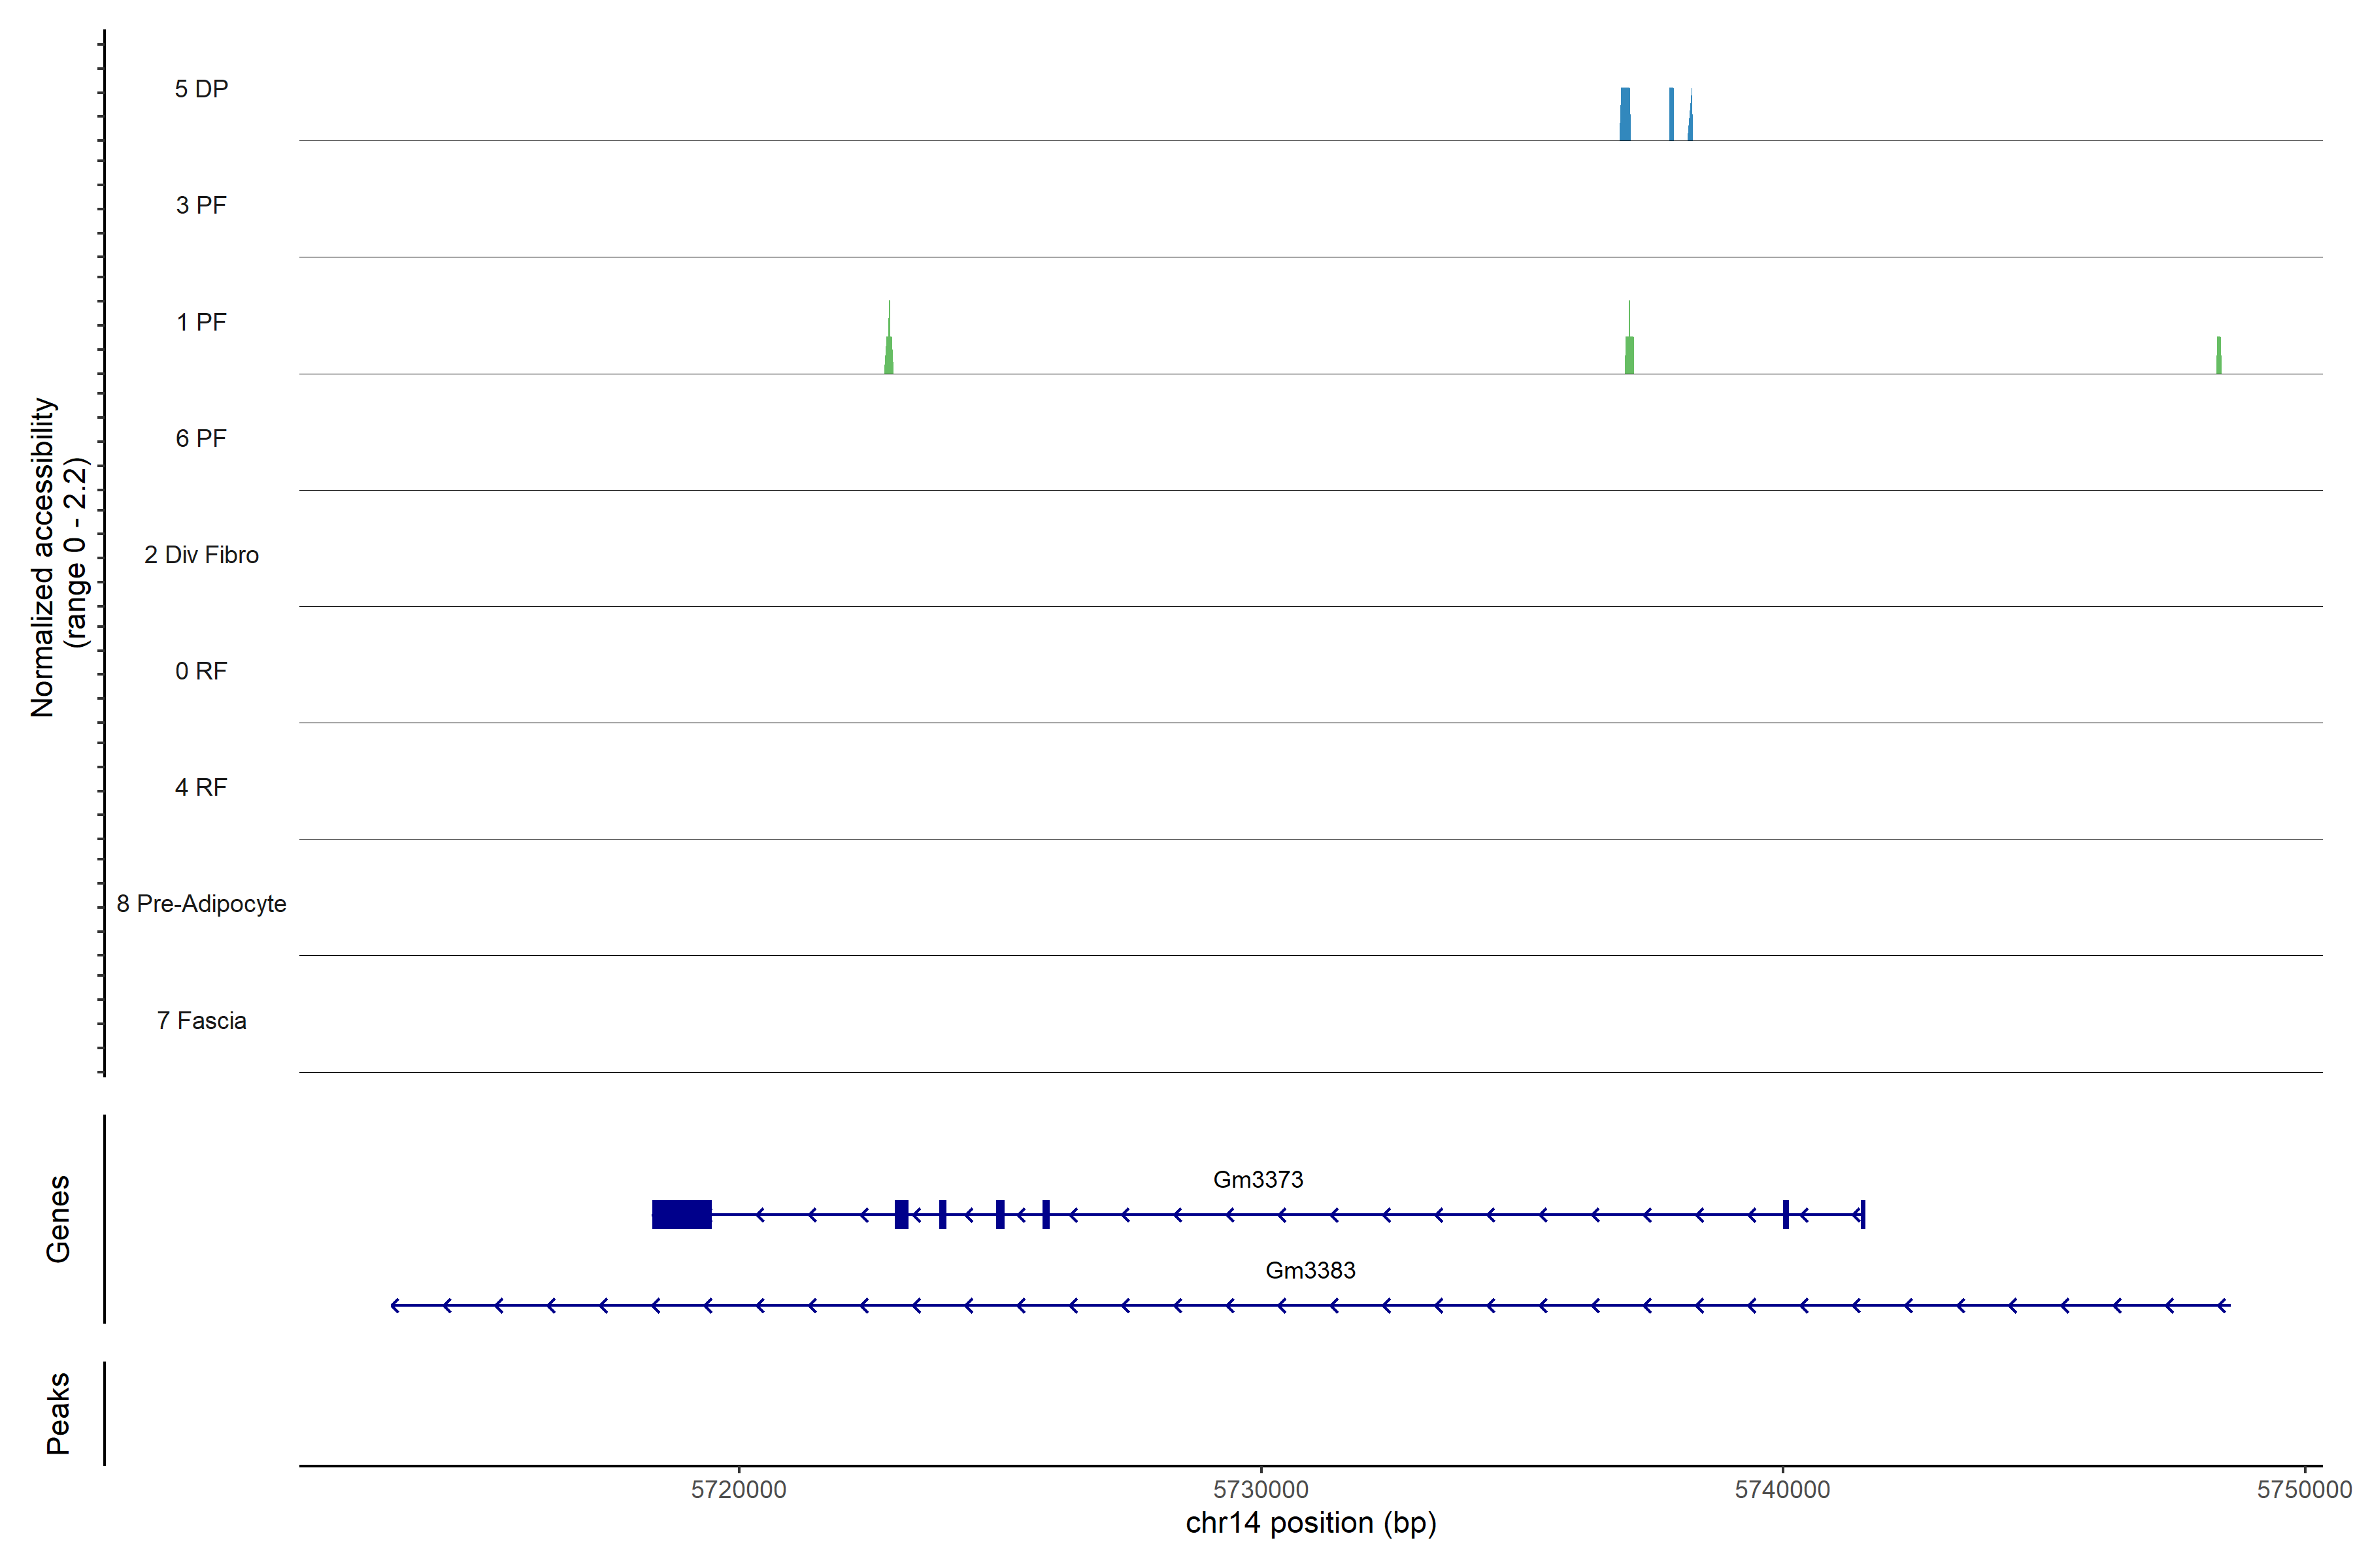Screen dimensions: 2353x1568
Task: Click the 1 PF track label
Action: (x=201, y=322)
